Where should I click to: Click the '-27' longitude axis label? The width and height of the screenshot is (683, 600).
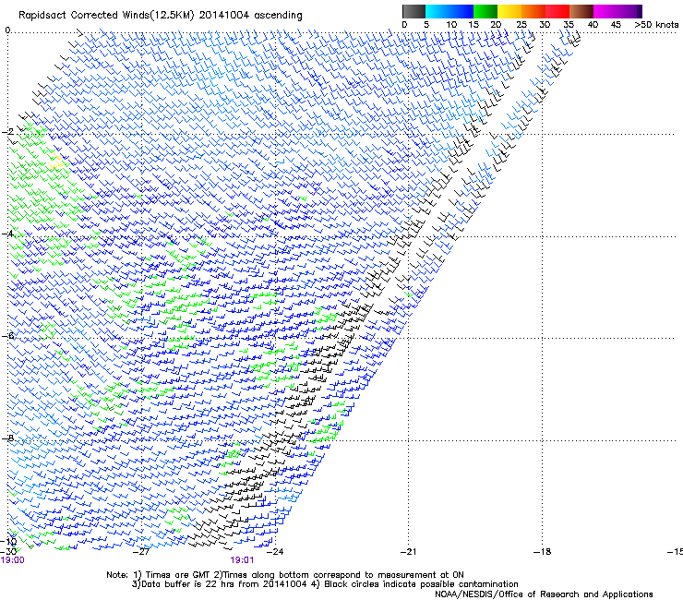pyautogui.click(x=141, y=552)
